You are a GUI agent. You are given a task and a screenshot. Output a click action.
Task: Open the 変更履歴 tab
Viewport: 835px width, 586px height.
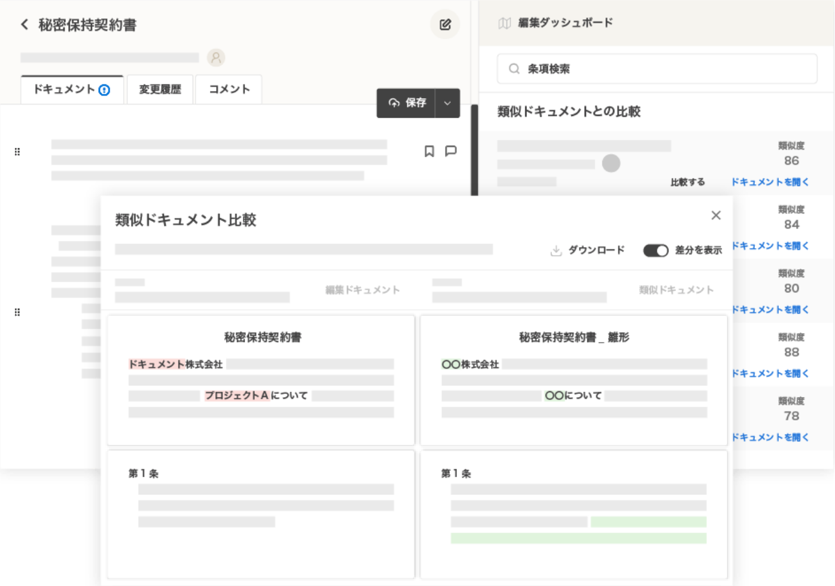click(x=160, y=90)
